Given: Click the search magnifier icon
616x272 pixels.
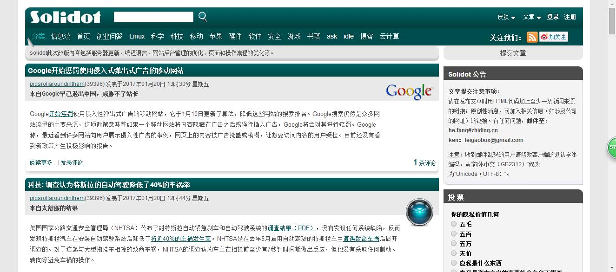Looking at the screenshot, I should [202, 16].
